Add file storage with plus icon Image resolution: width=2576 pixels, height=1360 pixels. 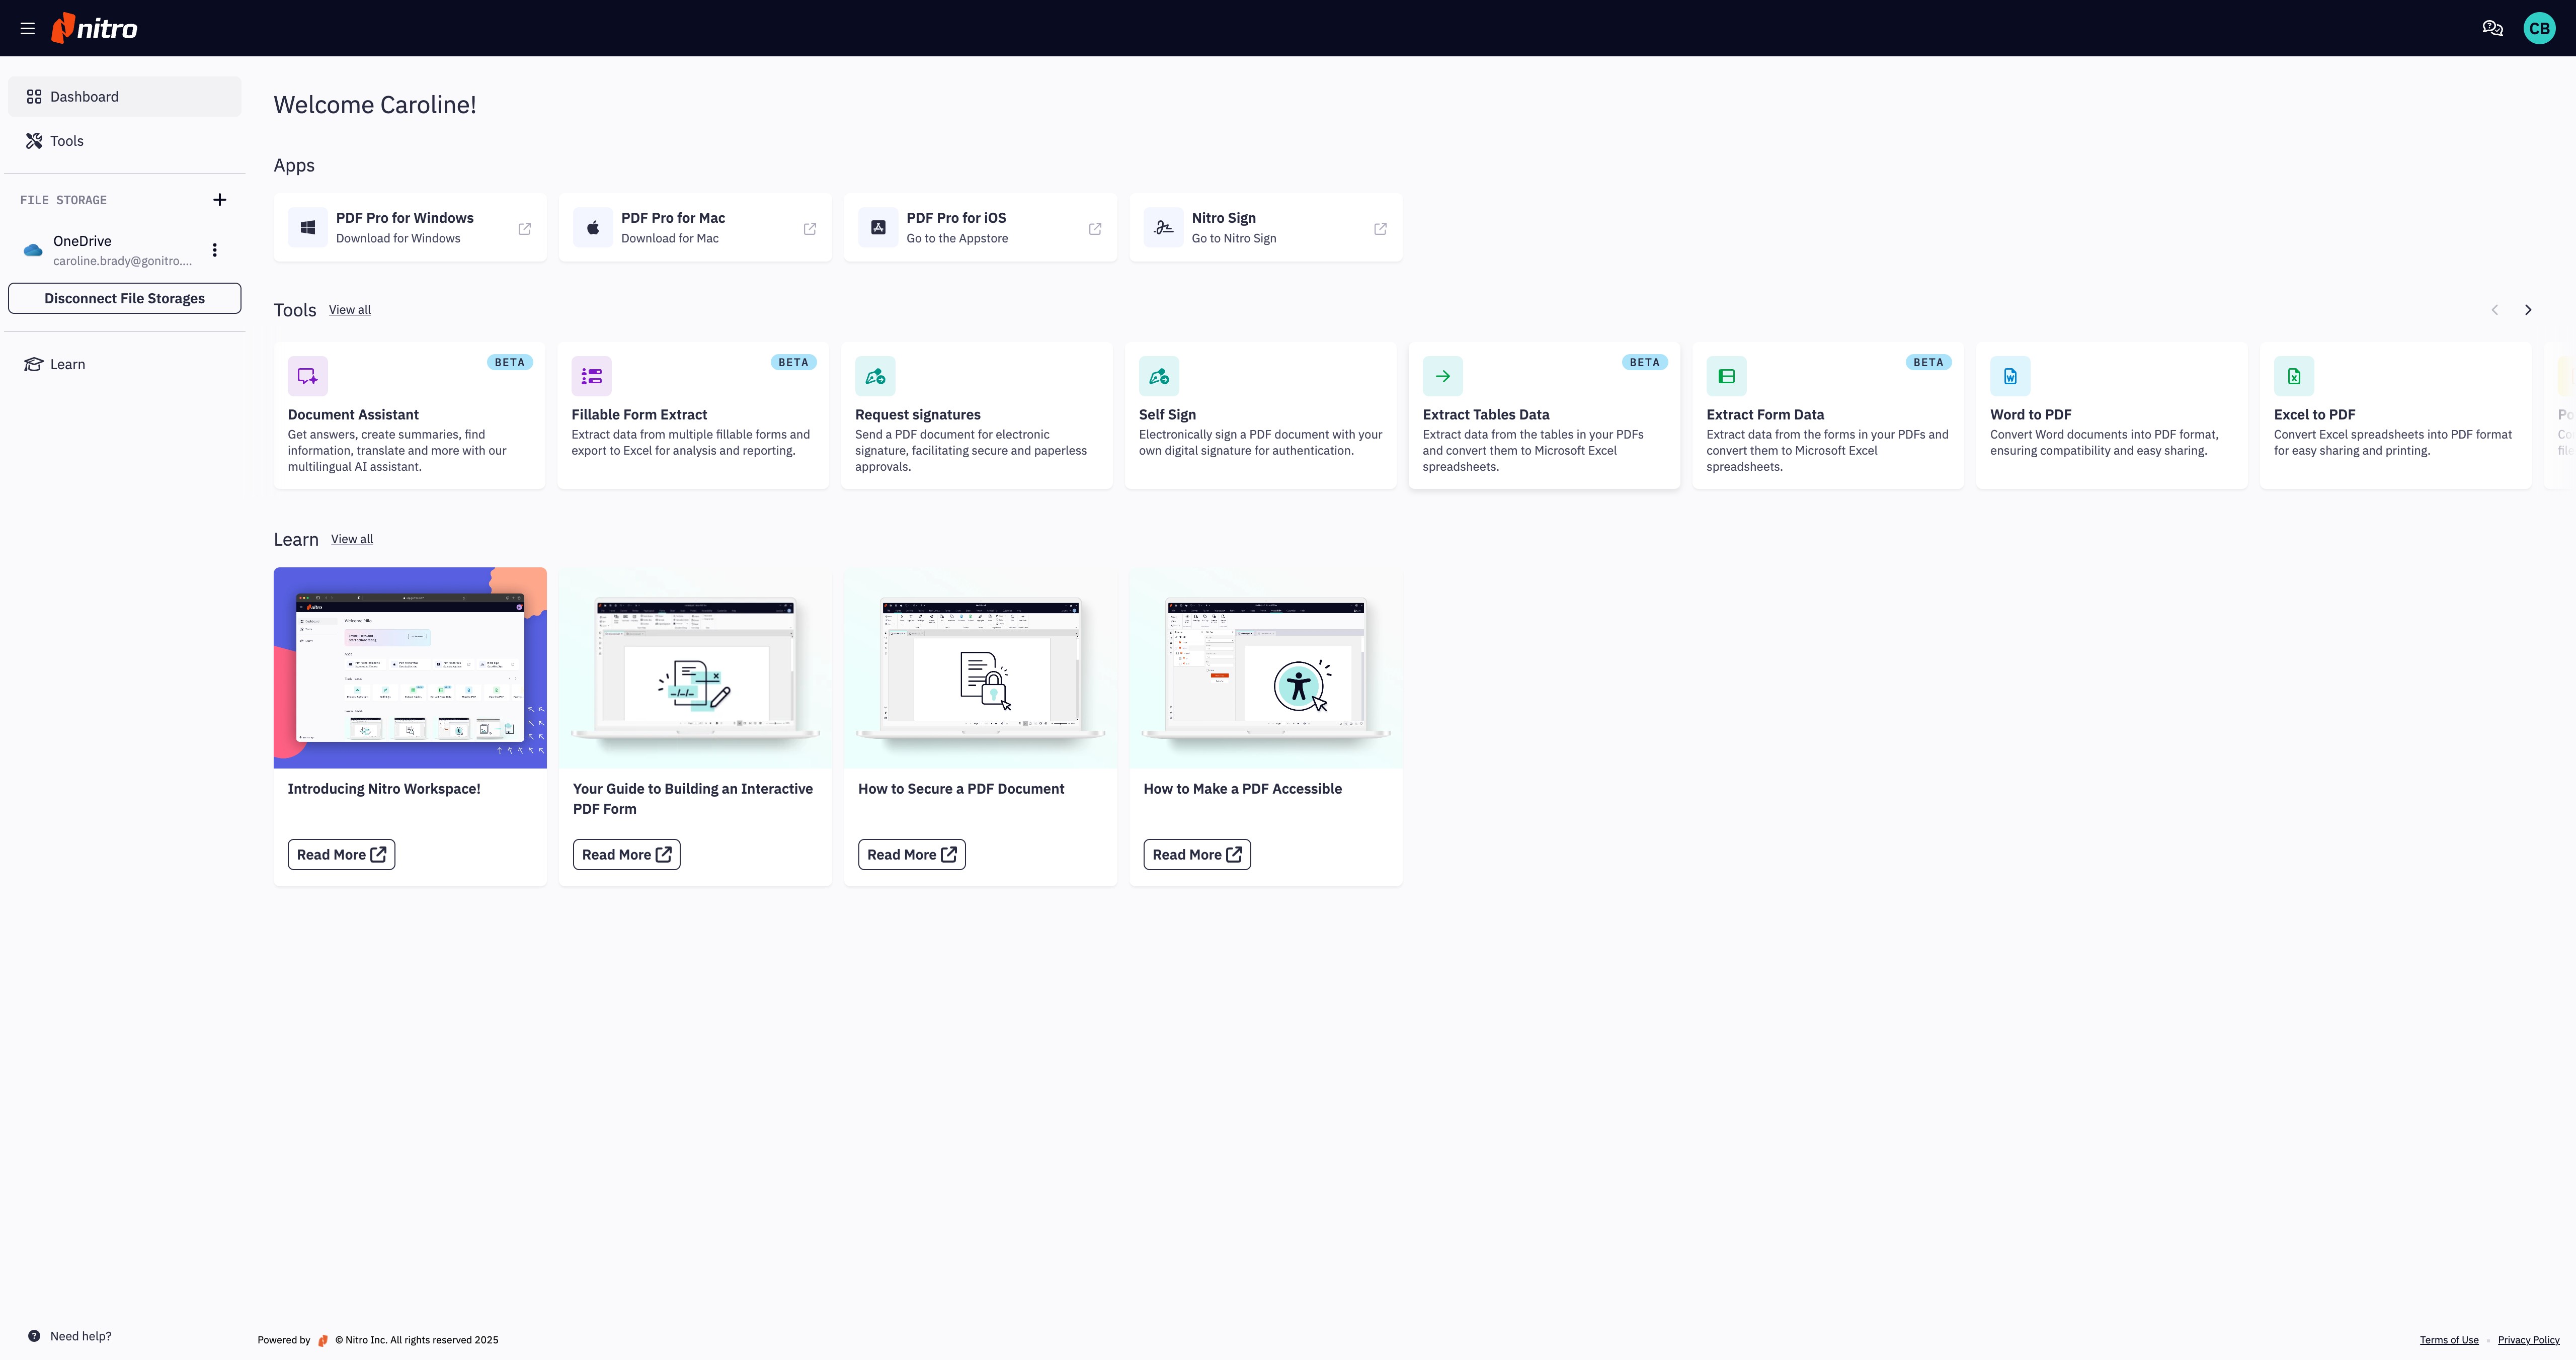pos(220,200)
